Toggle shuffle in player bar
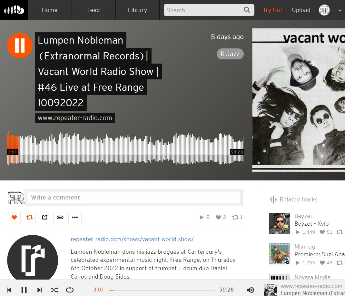This screenshot has height=296, width=345. pyautogui.click(x=54, y=290)
